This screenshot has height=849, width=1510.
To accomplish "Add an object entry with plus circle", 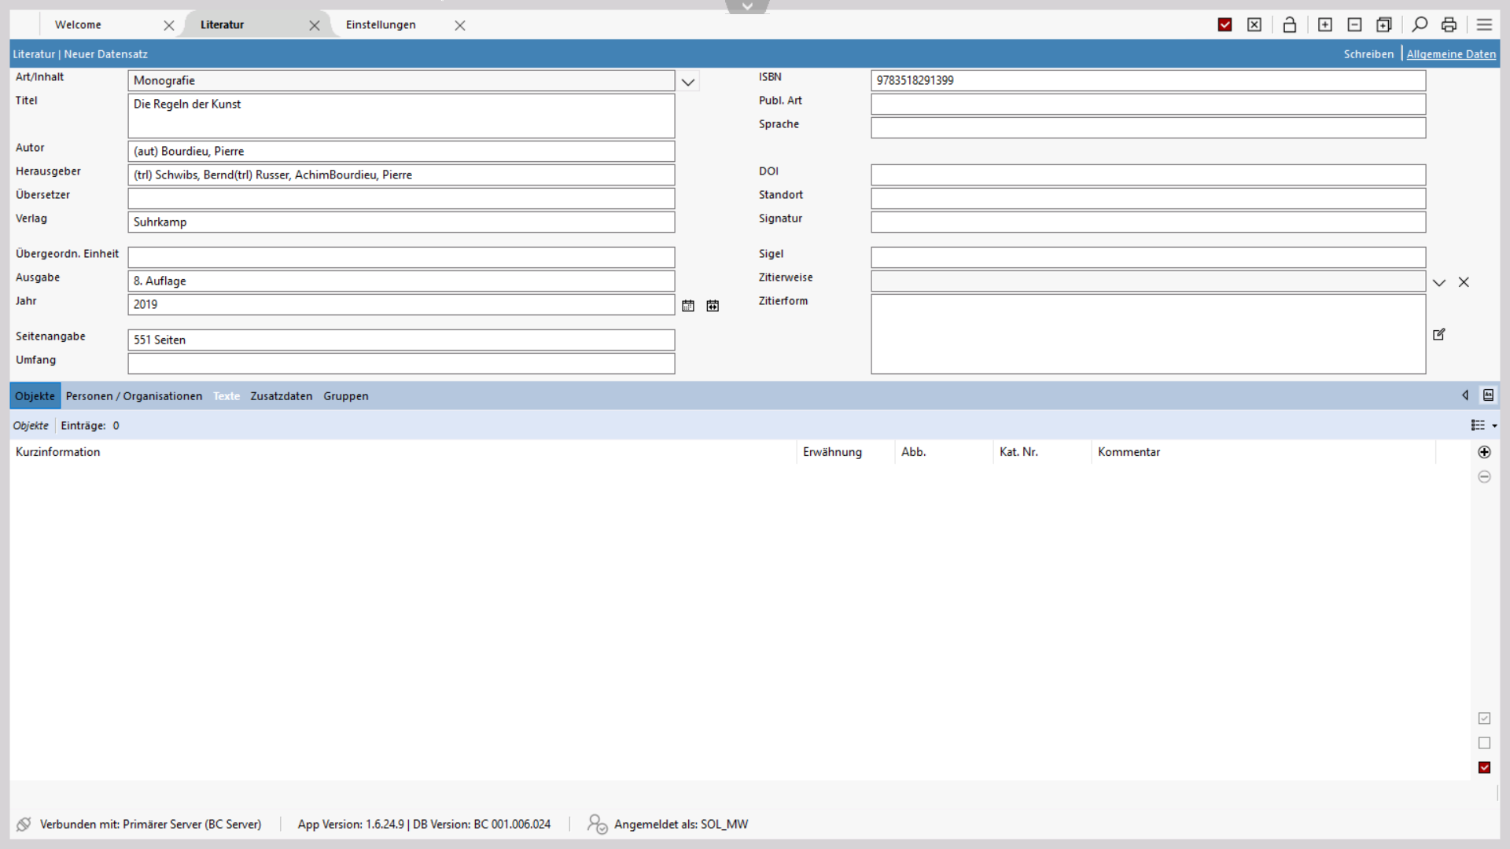I will click(x=1484, y=452).
